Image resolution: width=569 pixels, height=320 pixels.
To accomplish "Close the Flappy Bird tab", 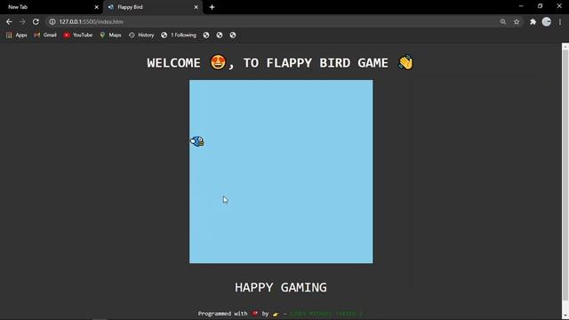I will click(196, 7).
